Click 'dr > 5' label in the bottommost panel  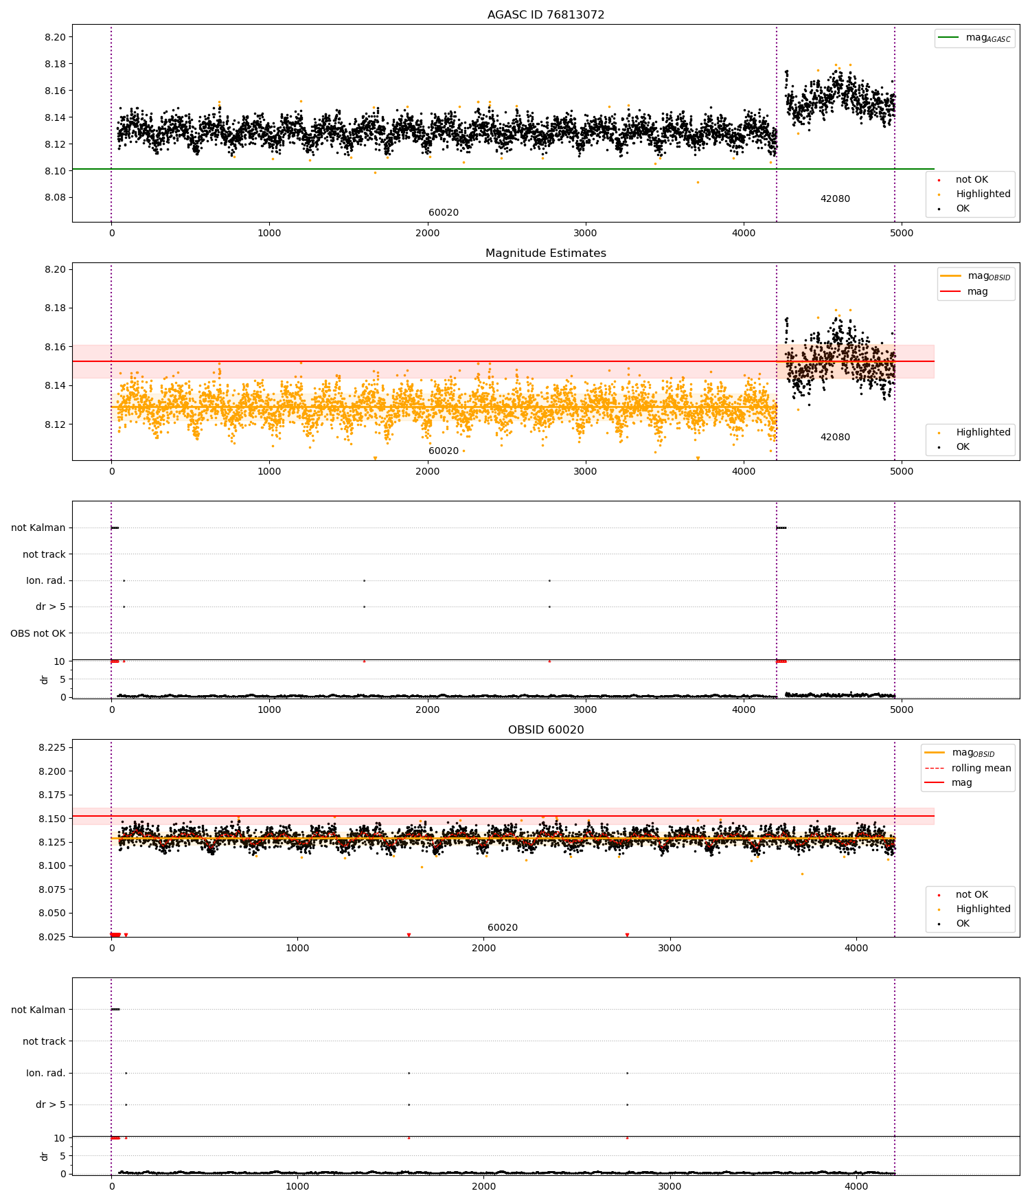51,1105
